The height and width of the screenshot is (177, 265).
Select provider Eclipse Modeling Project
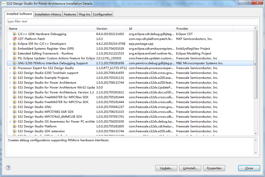[194, 54]
